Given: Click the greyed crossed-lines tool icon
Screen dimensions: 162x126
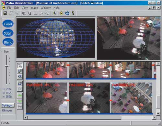Looking at the screenshot, I should 20,107.
